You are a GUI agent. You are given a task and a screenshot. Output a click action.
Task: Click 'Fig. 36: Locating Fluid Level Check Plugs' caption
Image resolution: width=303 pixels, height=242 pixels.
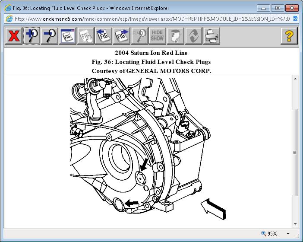(151, 62)
